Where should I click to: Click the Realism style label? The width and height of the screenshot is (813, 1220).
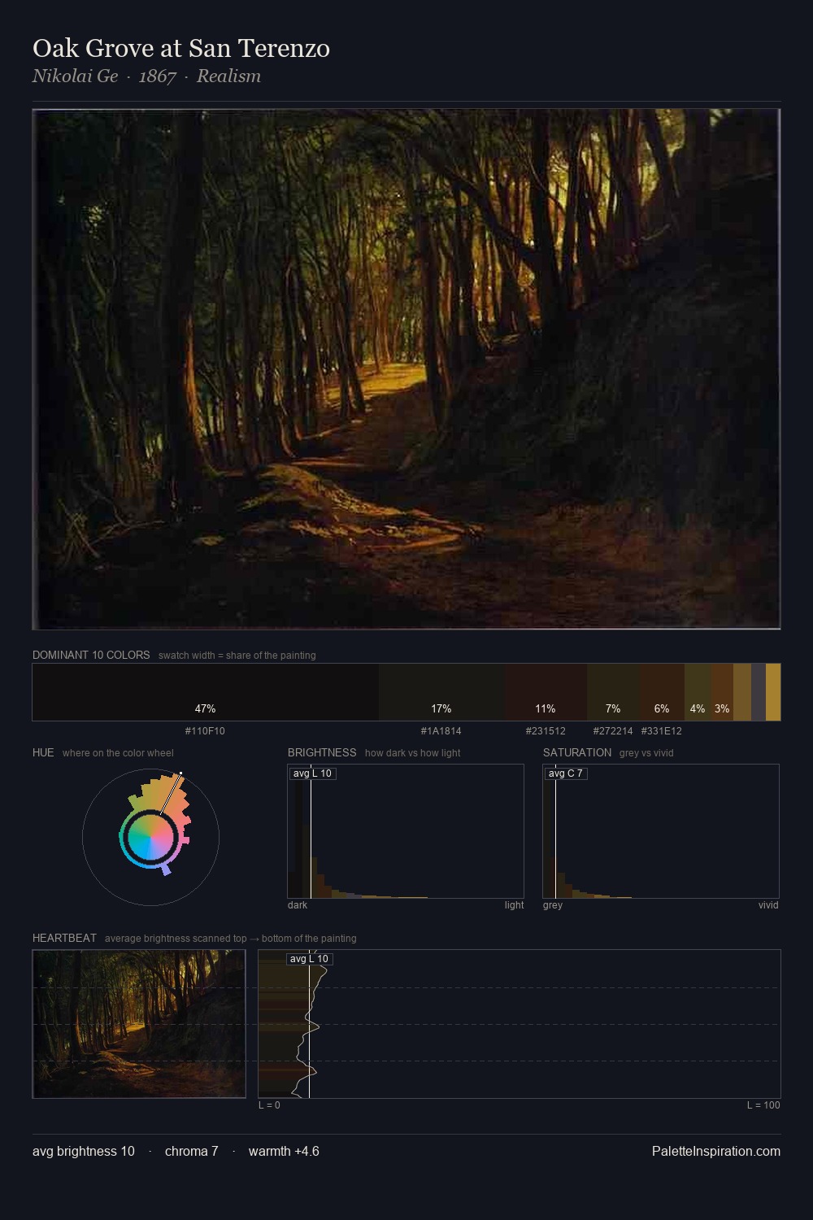(x=228, y=76)
